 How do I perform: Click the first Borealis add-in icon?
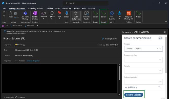click(x=96, y=15)
